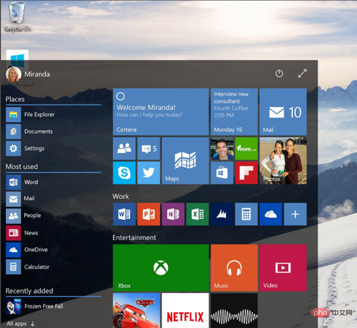This screenshot has height=328, width=357.
Task: Open the Maps tile
Action: click(x=185, y=161)
